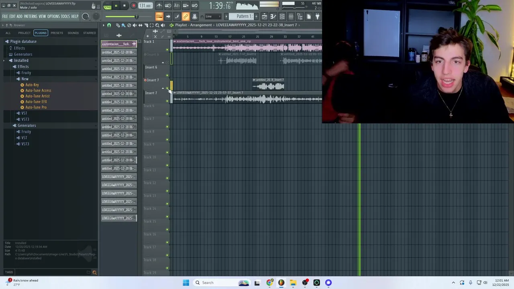Screen dimensions: 514x289
Task: Mute Track 1 with its green dot
Action: (x=167, y=49)
